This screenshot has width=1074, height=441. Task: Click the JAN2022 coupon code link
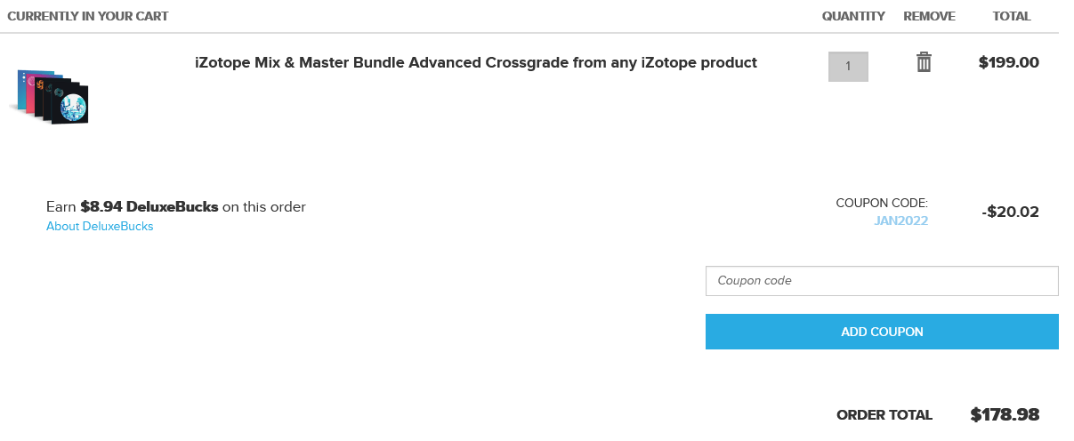click(x=901, y=220)
